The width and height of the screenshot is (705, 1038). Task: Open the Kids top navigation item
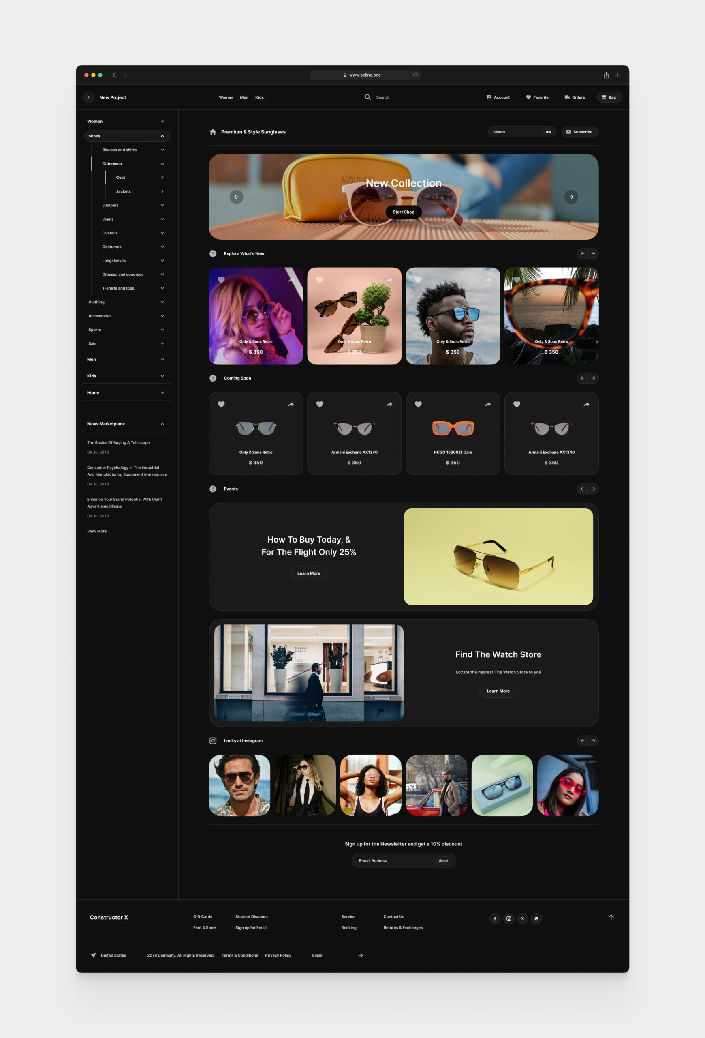tap(259, 97)
